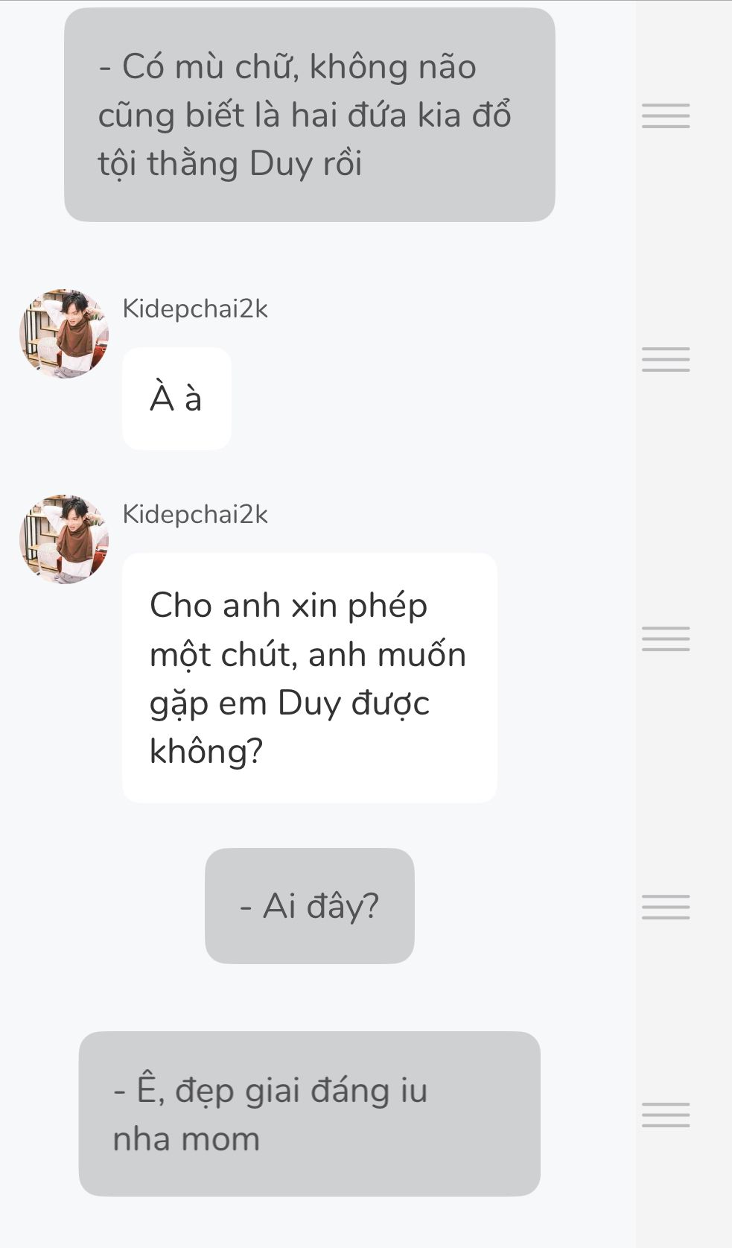732x1248 pixels.
Task: Click drag handle beside 'Có mù chữ' message
Action: pyautogui.click(x=666, y=115)
